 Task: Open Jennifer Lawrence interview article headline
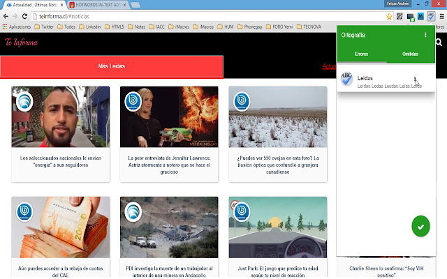(x=169, y=165)
